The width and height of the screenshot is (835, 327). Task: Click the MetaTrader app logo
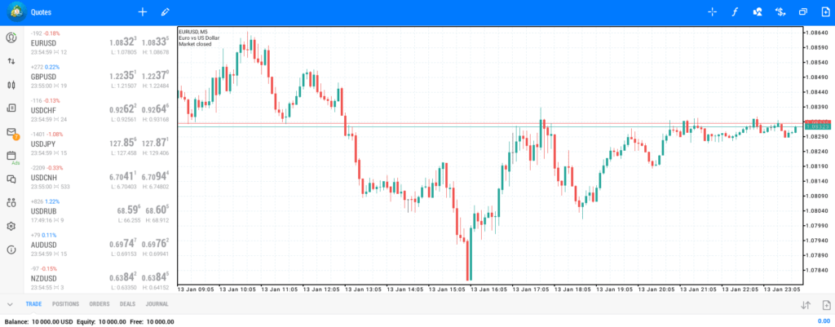point(16,11)
